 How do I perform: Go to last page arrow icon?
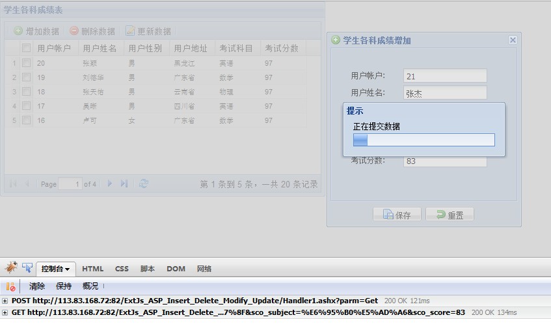(124, 183)
